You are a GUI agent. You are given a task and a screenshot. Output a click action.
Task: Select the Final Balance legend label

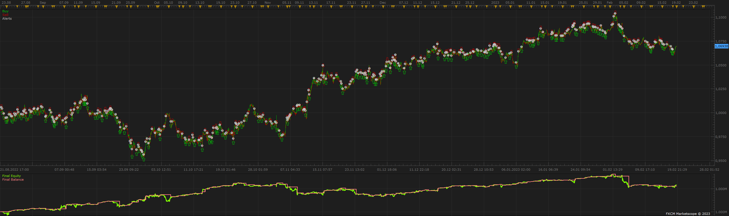[13, 180]
